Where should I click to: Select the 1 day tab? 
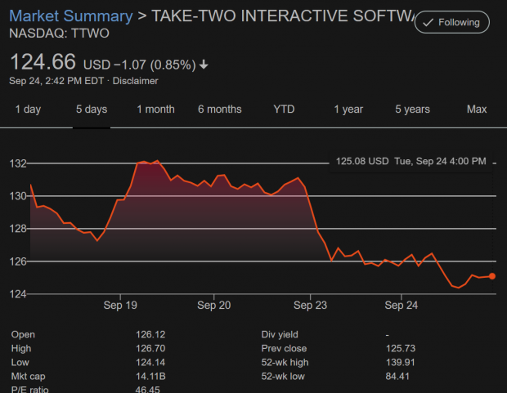click(x=28, y=109)
